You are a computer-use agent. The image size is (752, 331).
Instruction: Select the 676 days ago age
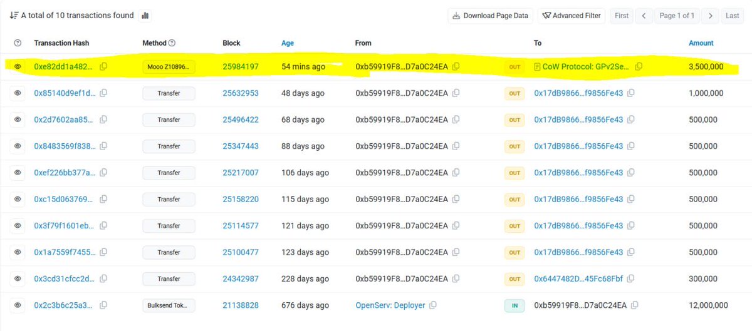(x=305, y=305)
